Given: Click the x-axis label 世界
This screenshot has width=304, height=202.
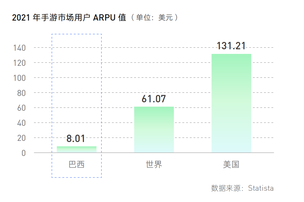Looking at the screenshot, I should click(x=154, y=164).
